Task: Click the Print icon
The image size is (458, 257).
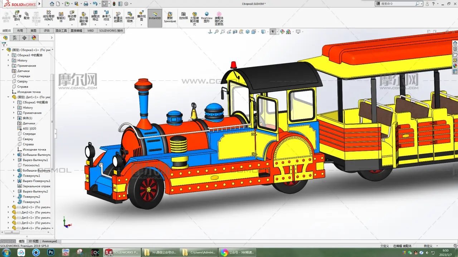Action: tap(86, 4)
